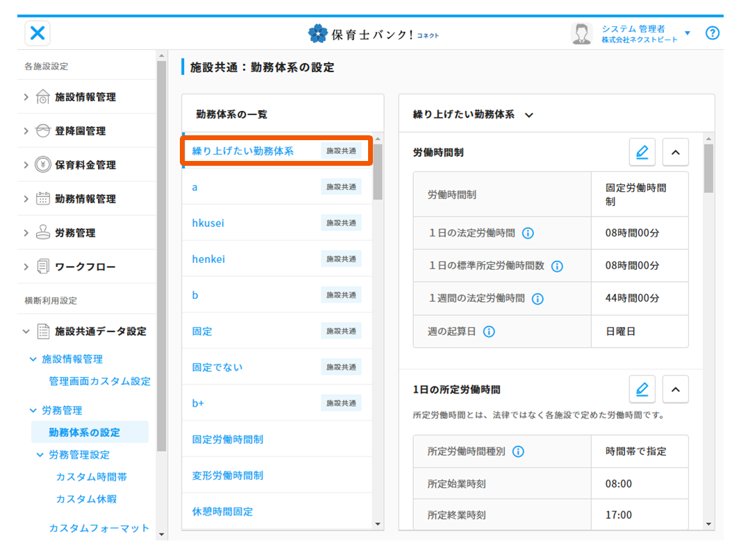741x555 pixels.
Task: Click info icon beside 1週間の法定労働時間
Action: pos(538,299)
